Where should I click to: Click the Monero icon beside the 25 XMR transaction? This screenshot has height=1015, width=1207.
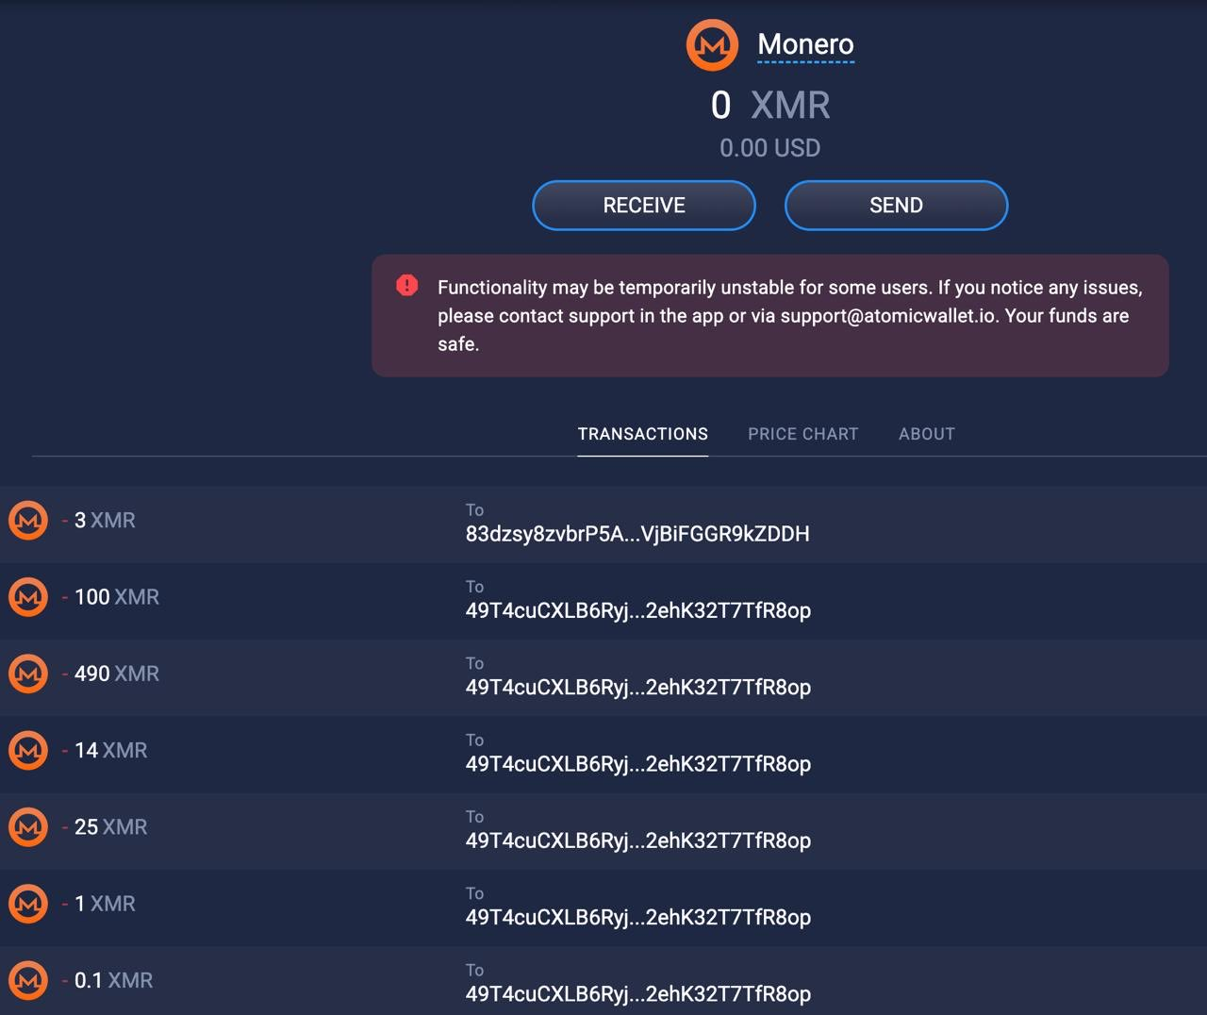click(28, 827)
